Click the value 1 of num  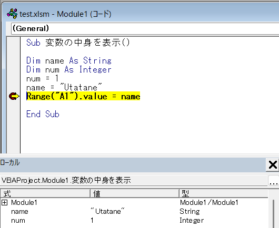[92, 220]
